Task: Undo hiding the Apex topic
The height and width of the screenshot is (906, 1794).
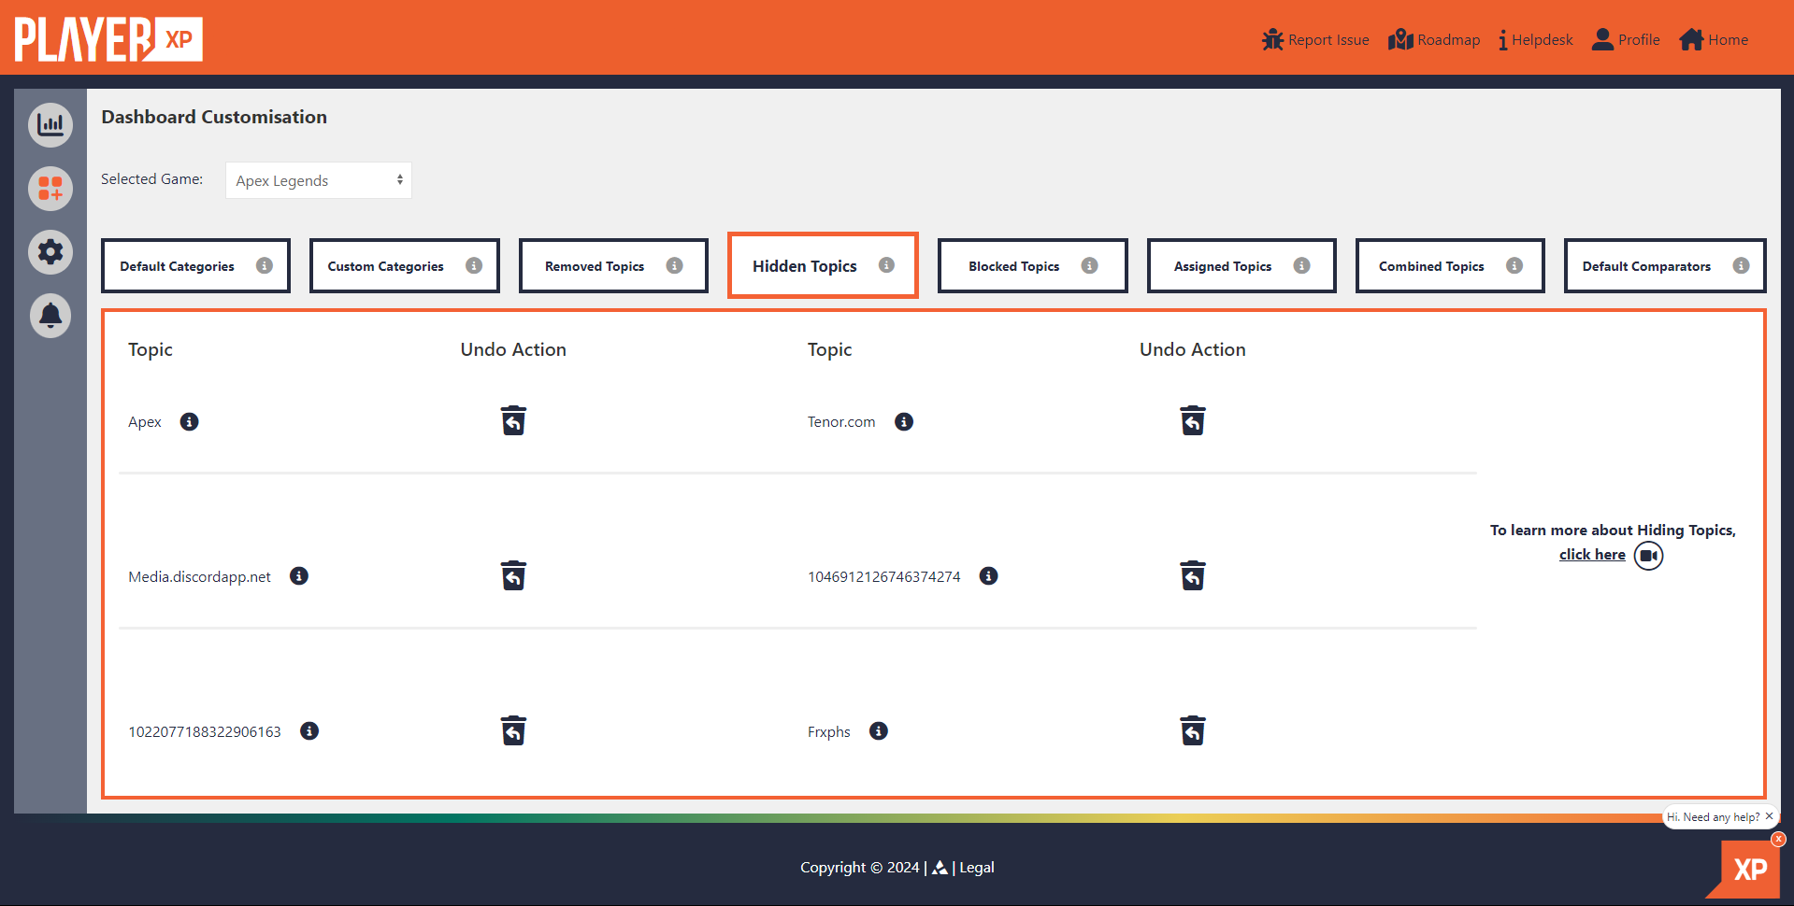Action: pos(513,420)
